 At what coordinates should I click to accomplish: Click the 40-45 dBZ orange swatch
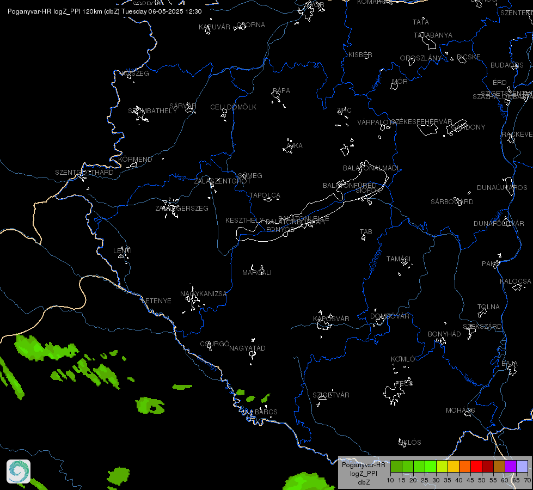tap(465, 466)
